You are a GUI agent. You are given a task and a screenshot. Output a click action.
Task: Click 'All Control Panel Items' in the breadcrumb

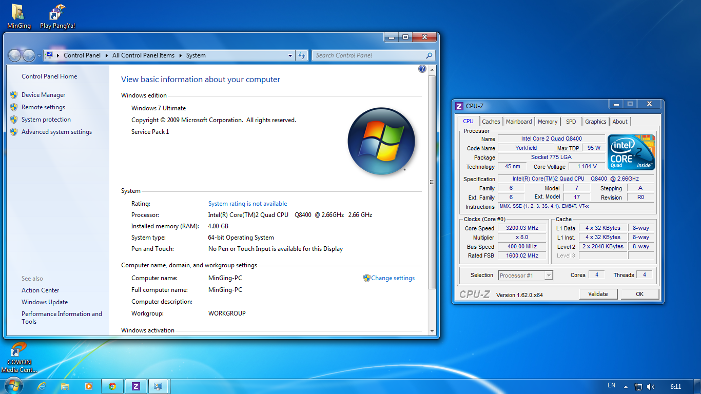click(143, 55)
